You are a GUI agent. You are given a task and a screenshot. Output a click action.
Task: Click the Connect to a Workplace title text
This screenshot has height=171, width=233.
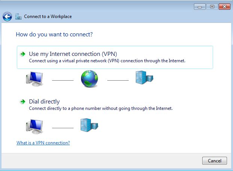(x=48, y=16)
